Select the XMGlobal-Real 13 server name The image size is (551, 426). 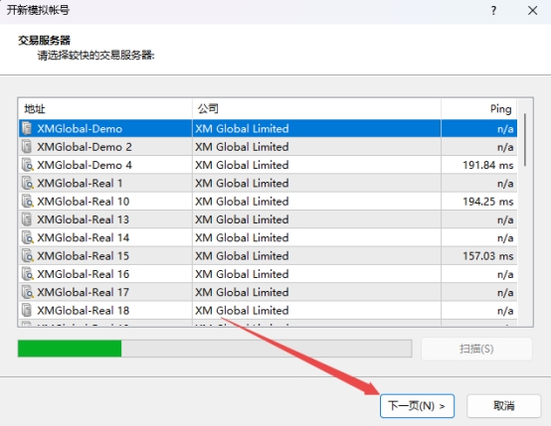coord(84,220)
